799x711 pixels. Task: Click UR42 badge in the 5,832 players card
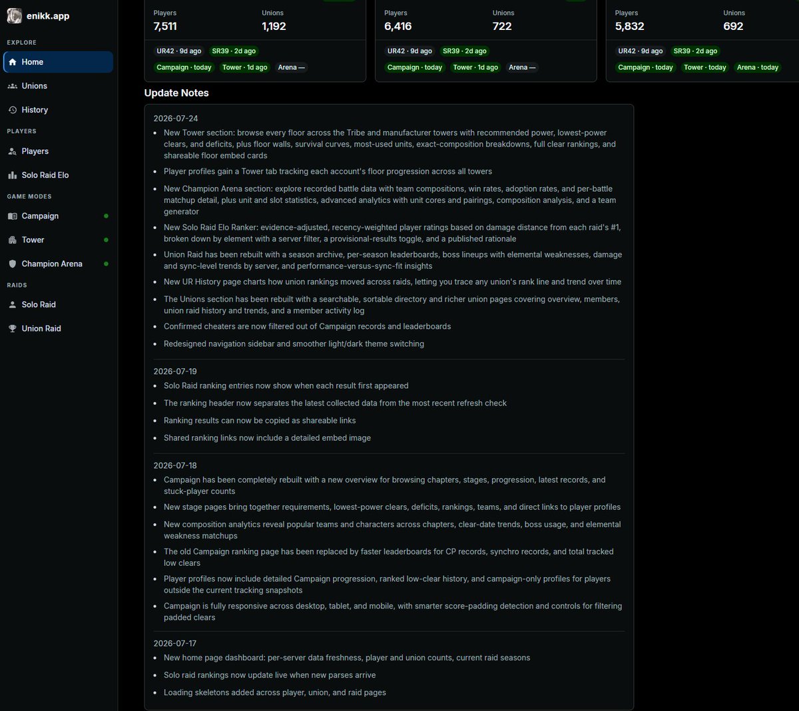641,51
